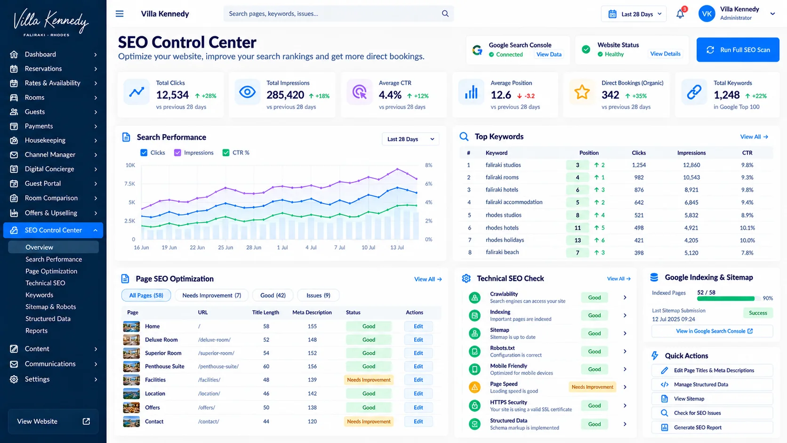Click the Settings gear icon in sidebar

pos(14,379)
